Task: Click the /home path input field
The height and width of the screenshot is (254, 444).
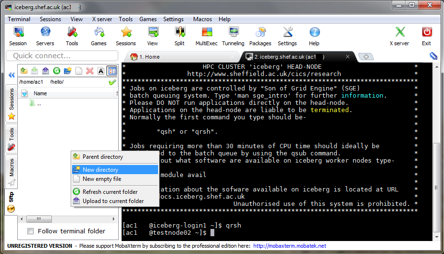Action: (x=63, y=82)
